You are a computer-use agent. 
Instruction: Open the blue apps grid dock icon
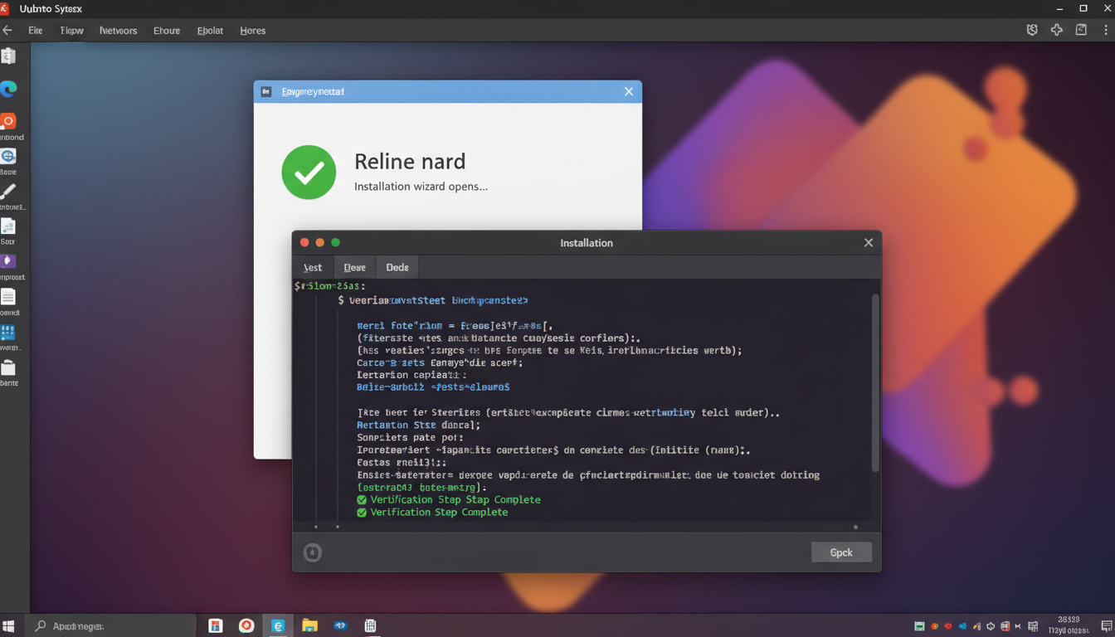(8, 333)
